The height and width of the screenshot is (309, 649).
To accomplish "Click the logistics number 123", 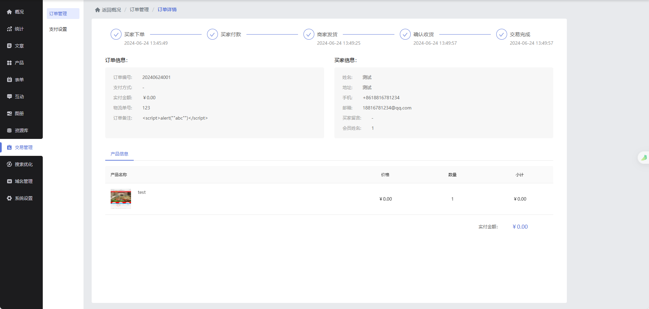I will pyautogui.click(x=146, y=108).
